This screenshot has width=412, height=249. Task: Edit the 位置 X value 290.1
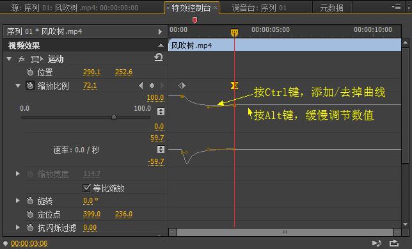(91, 72)
